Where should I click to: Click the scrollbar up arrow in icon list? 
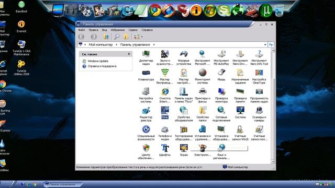[273, 51]
